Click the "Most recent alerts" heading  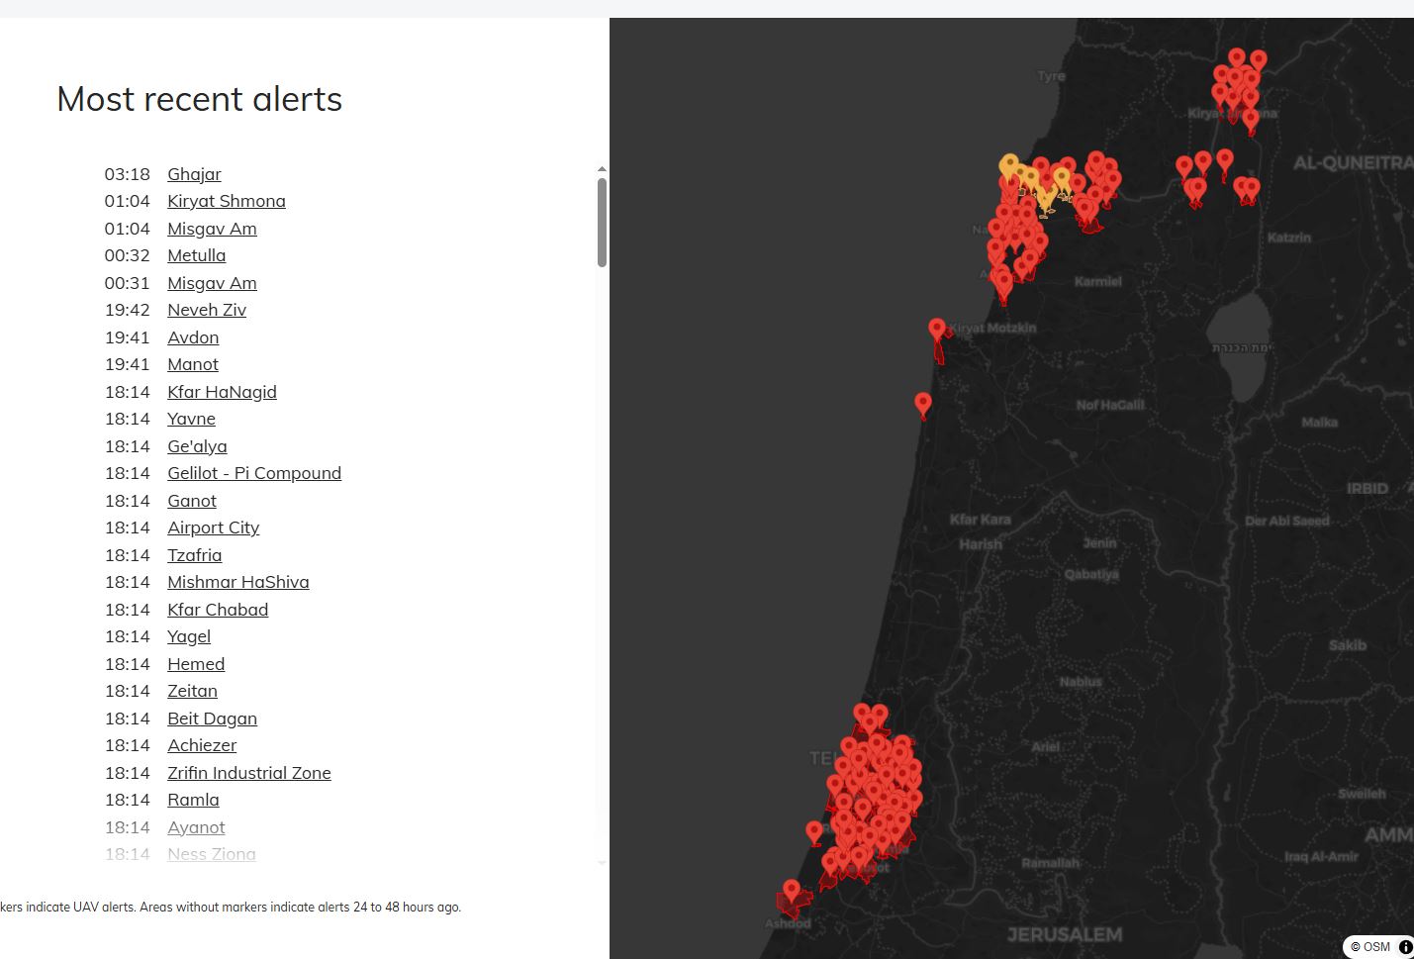(200, 99)
